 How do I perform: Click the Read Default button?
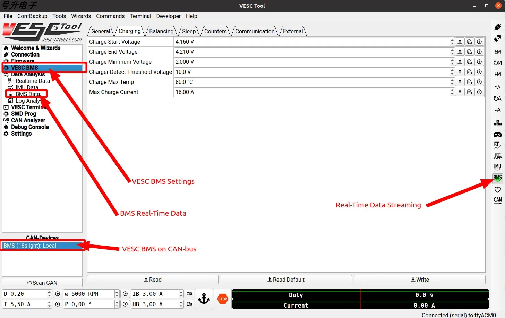pyautogui.click(x=286, y=280)
